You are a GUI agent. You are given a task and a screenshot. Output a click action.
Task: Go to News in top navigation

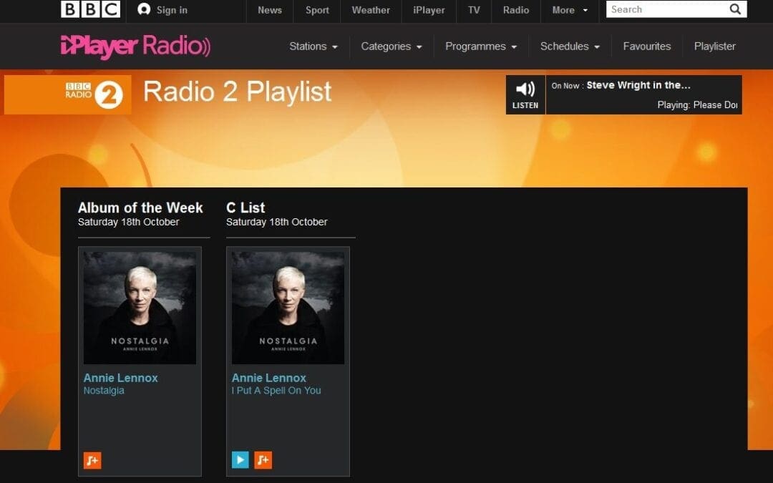coord(270,10)
